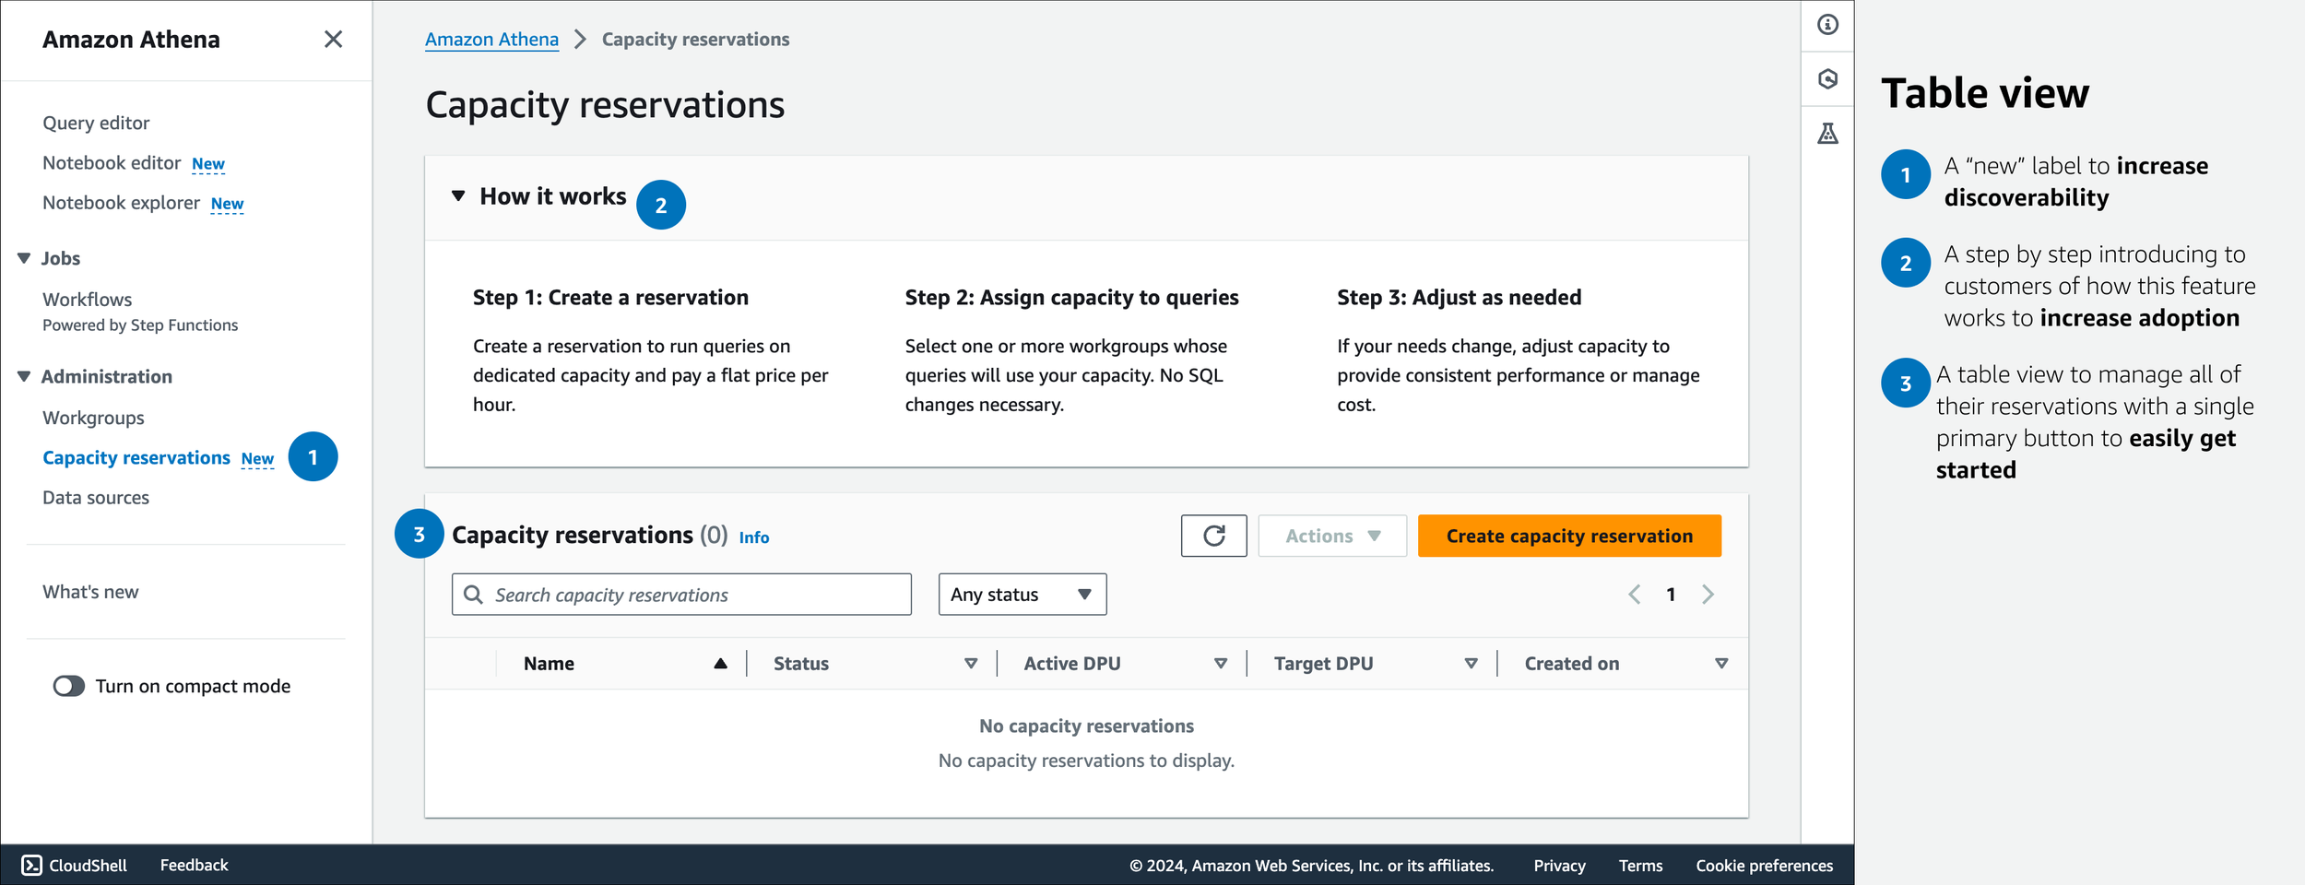Collapse the Jobs navigation group
Screen dimensions: 2305x885
(x=24, y=258)
